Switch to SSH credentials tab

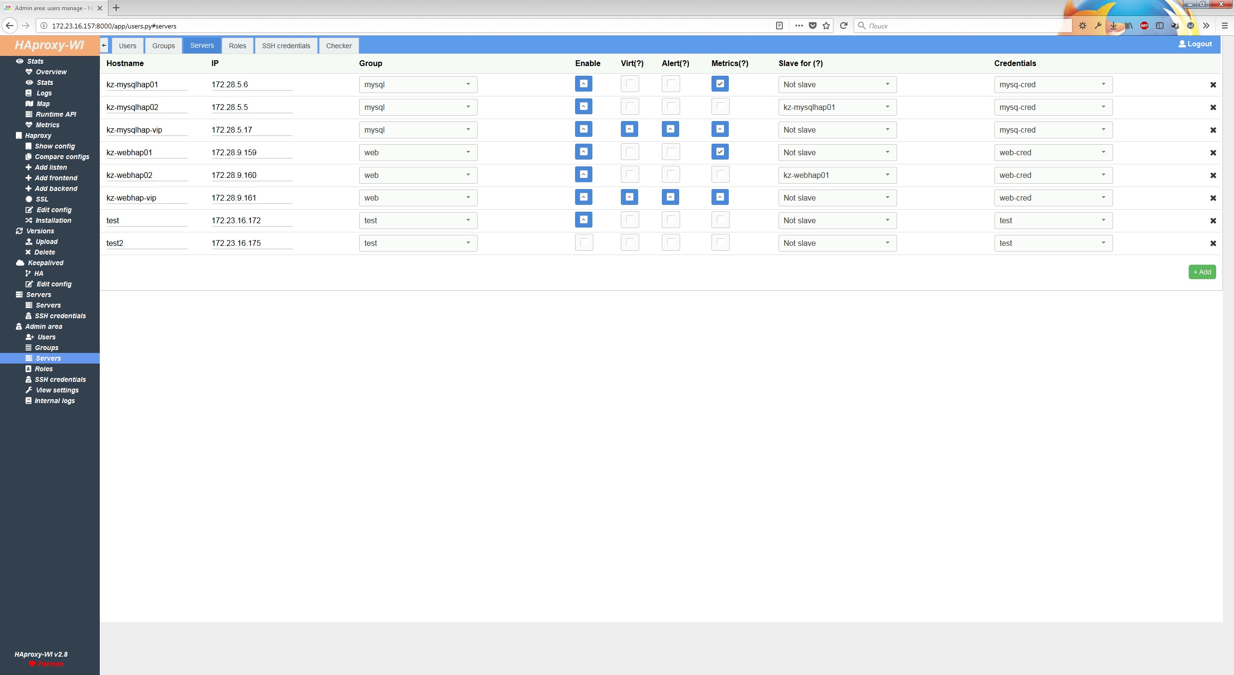[286, 46]
